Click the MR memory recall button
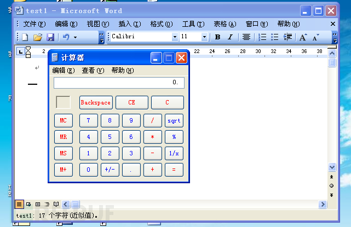 coord(64,137)
